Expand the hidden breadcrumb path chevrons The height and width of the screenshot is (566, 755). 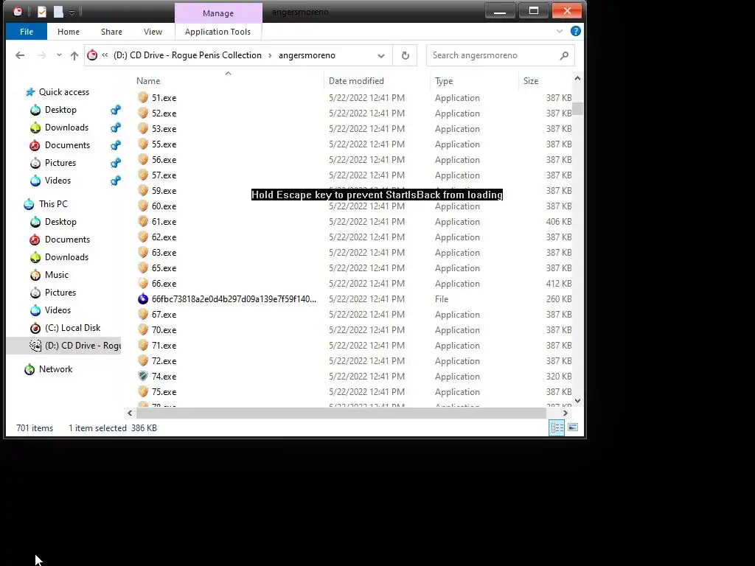[105, 55]
